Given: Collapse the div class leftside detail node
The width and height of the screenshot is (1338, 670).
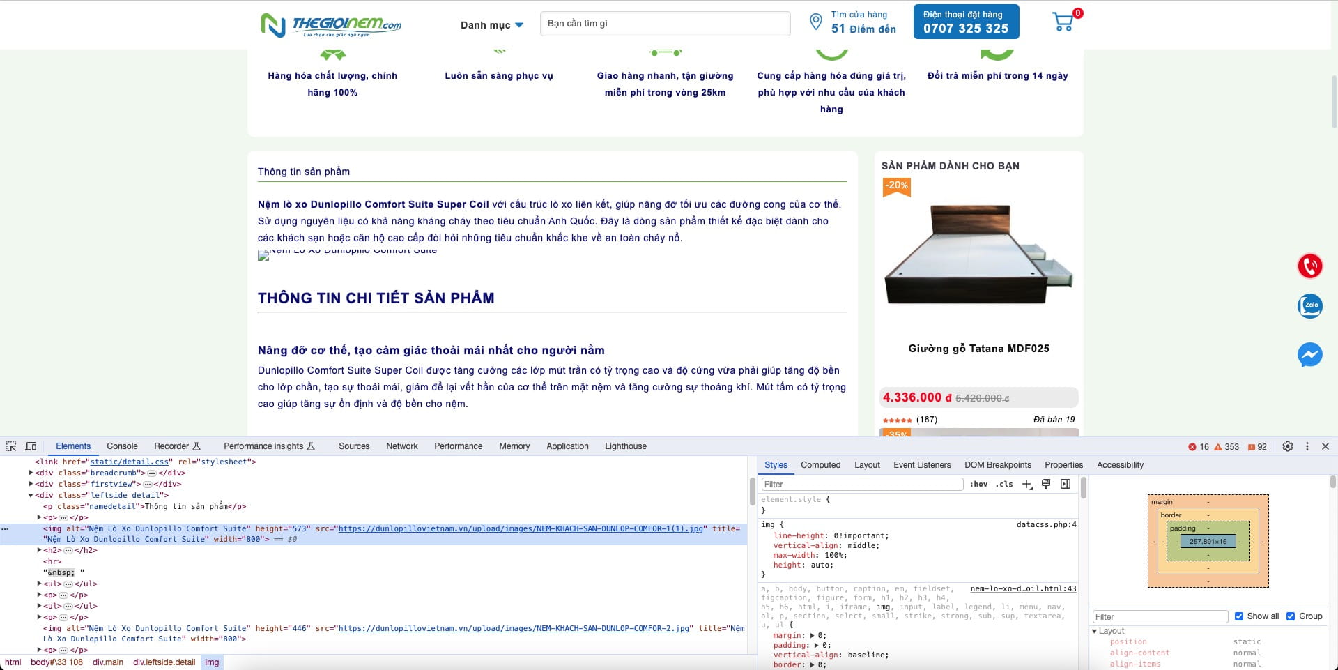Looking at the screenshot, I should coord(31,496).
